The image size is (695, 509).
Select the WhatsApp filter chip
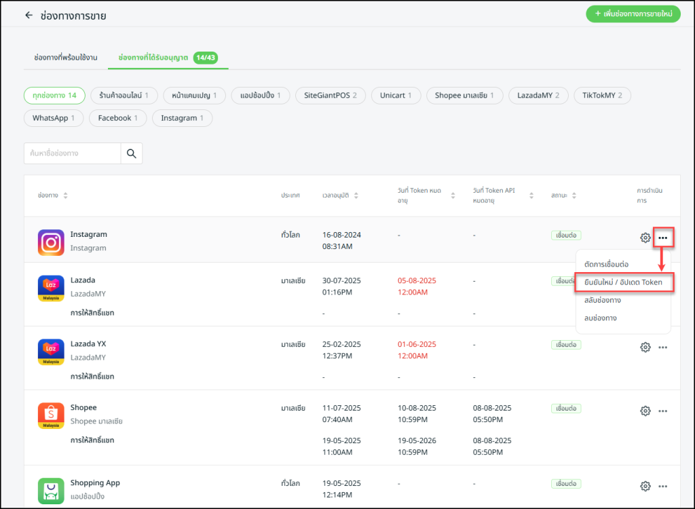[x=54, y=118]
